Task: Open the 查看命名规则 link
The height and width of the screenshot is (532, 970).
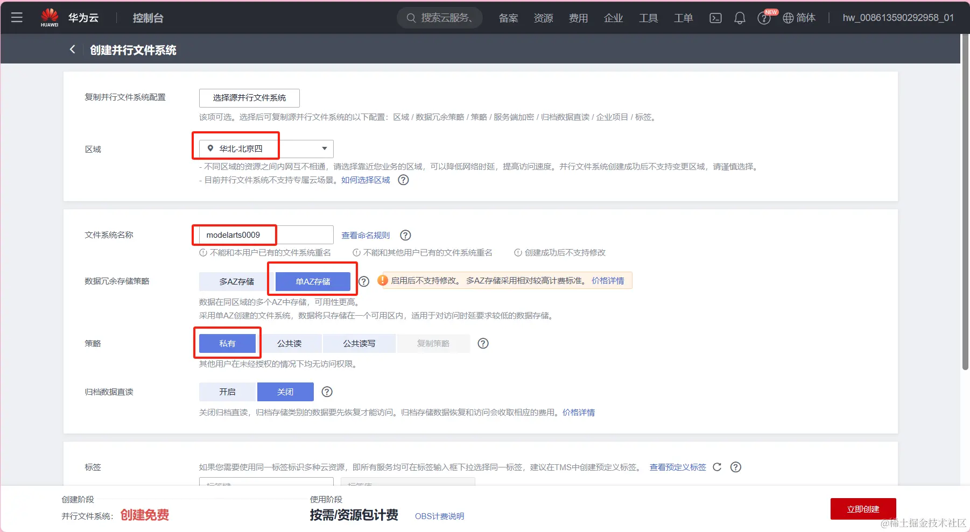Action: 365,235
